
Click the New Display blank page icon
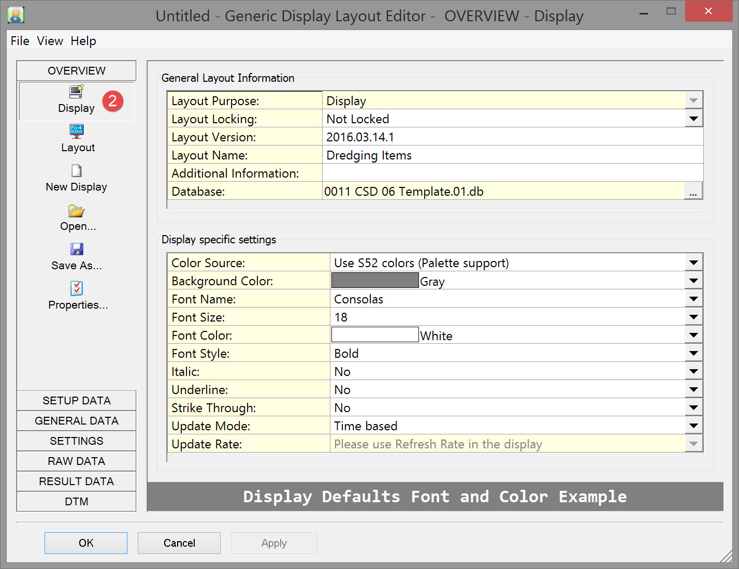[77, 171]
